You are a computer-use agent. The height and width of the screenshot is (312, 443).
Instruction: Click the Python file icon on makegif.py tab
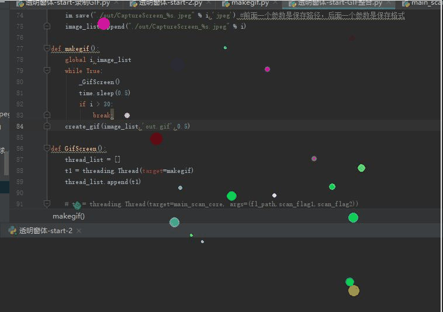[x=226, y=3]
